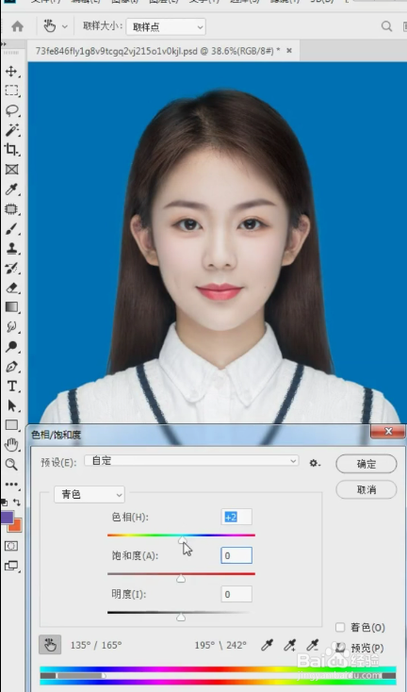Select the dialog's plain eyedropper
Screen dimensions: 407x692
coord(267,645)
